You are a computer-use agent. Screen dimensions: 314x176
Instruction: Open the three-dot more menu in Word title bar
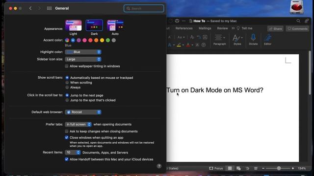coord(183,21)
